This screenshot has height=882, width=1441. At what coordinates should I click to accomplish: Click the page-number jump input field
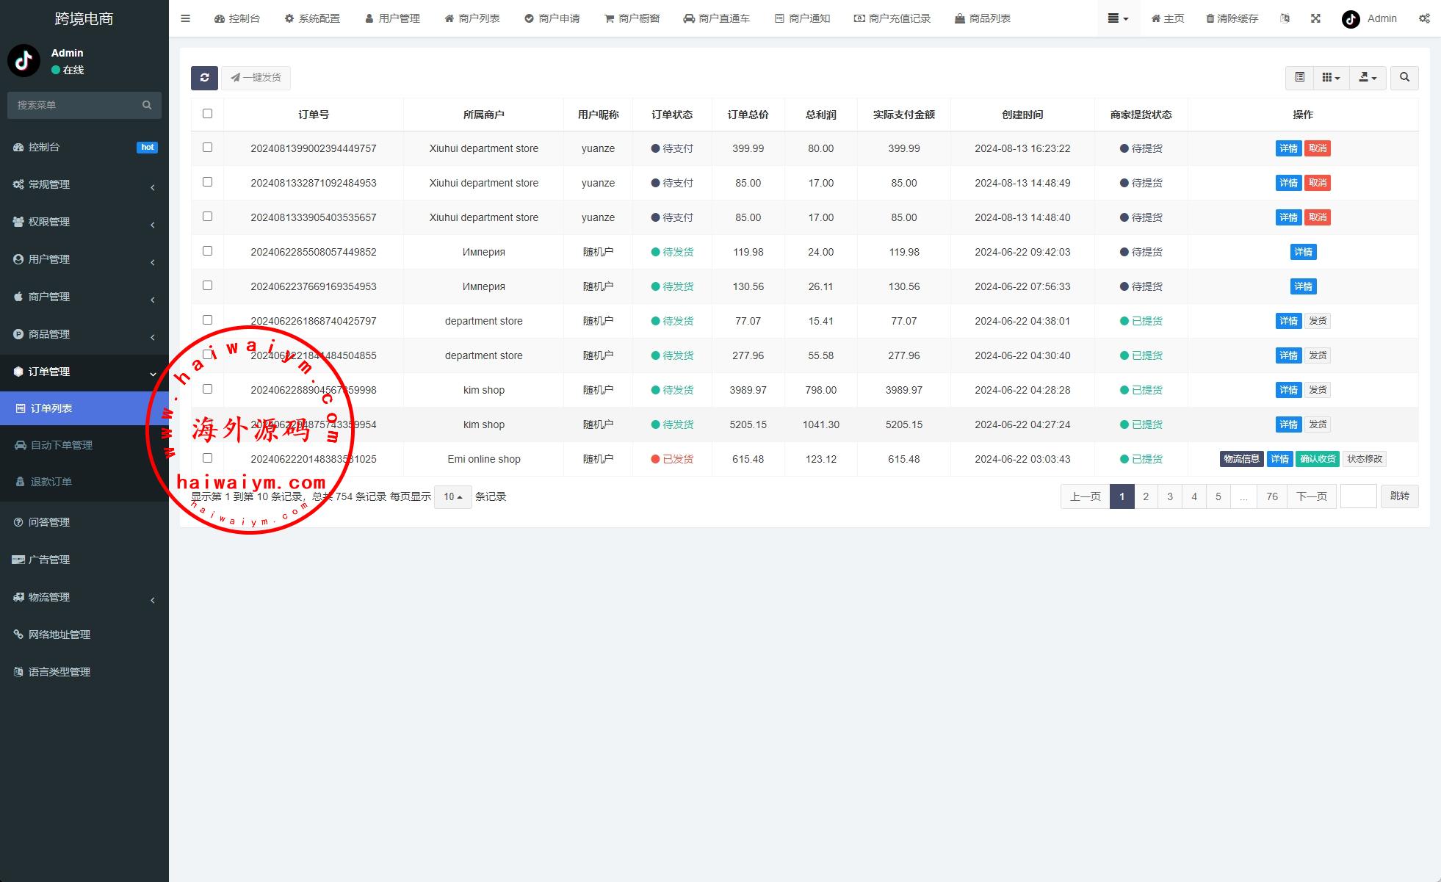pyautogui.click(x=1358, y=497)
